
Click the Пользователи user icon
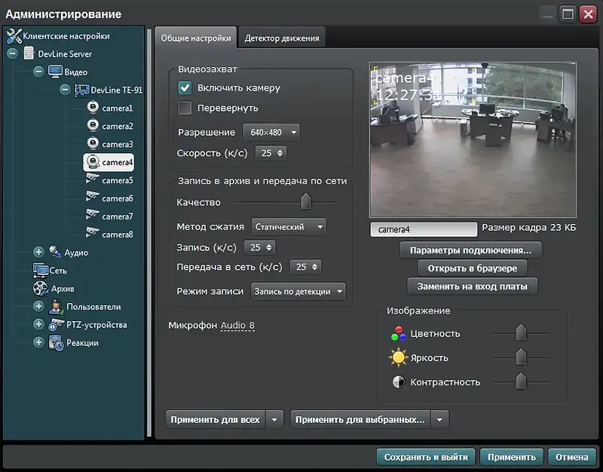(56, 307)
